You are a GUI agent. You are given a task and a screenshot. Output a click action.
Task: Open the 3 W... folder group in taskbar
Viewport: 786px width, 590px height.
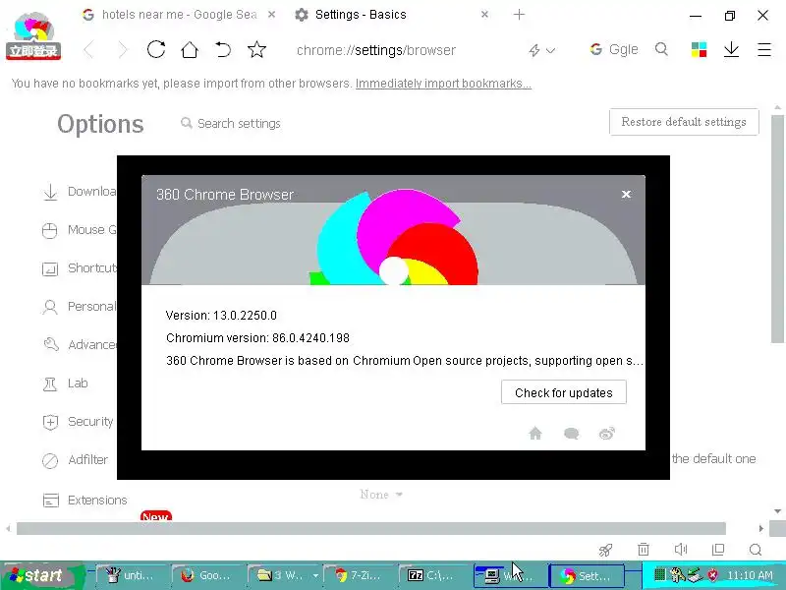click(284, 575)
